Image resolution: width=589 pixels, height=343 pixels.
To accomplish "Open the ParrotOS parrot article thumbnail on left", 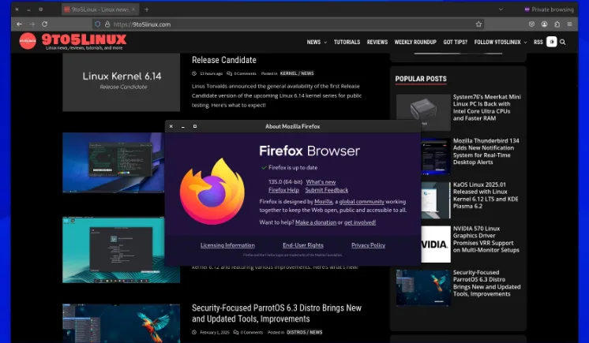I will [x=121, y=323].
